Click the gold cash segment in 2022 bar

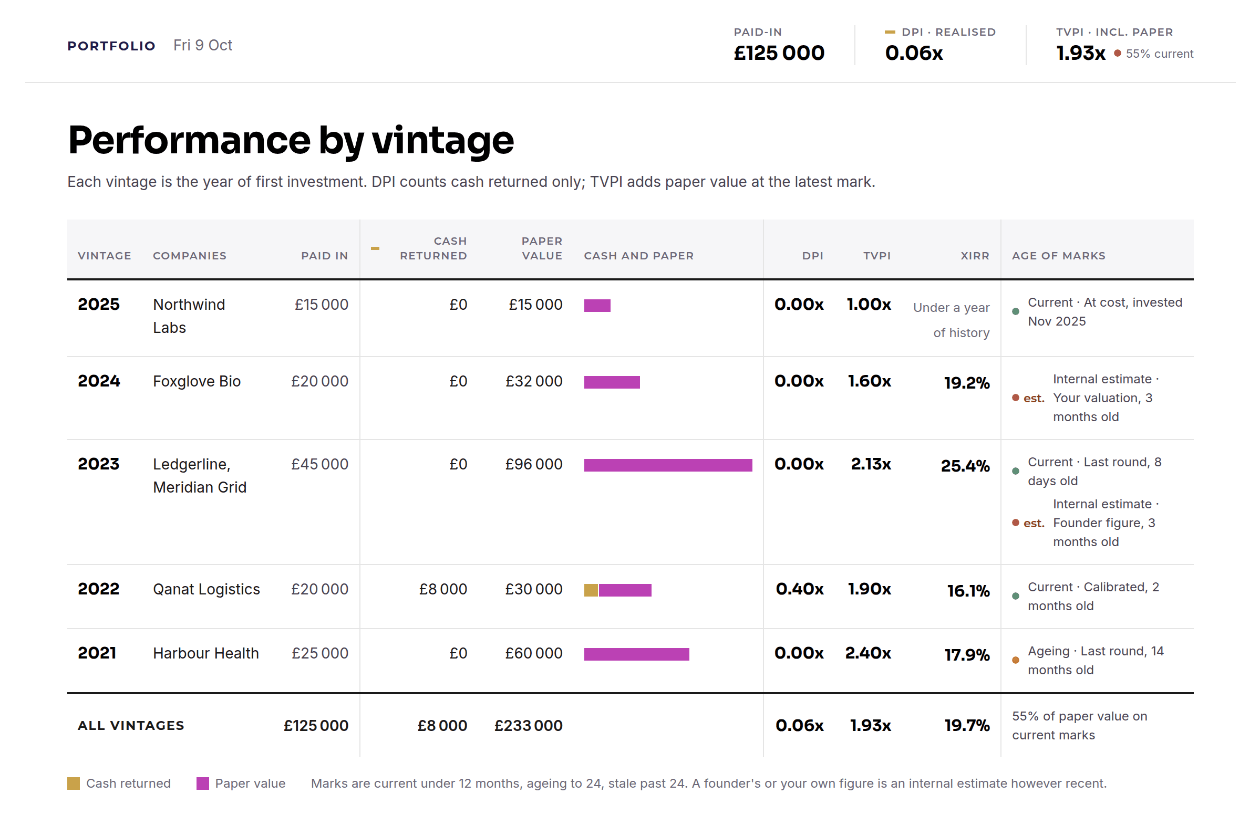click(x=591, y=590)
